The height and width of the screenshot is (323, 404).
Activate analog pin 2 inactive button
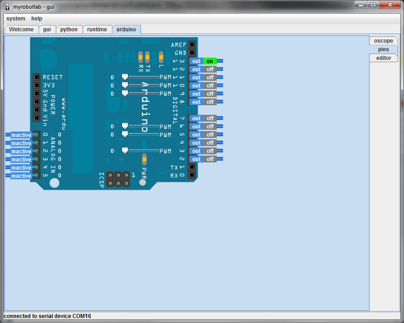[x=21, y=152]
